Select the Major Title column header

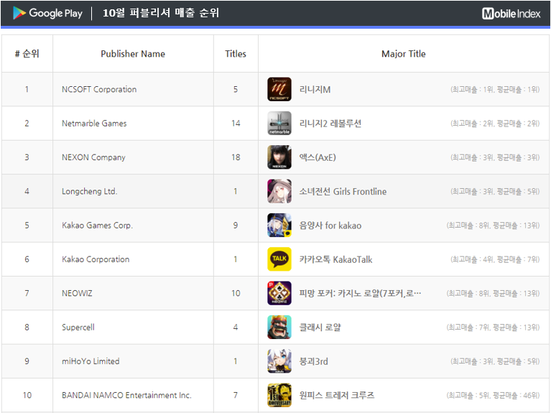404,54
